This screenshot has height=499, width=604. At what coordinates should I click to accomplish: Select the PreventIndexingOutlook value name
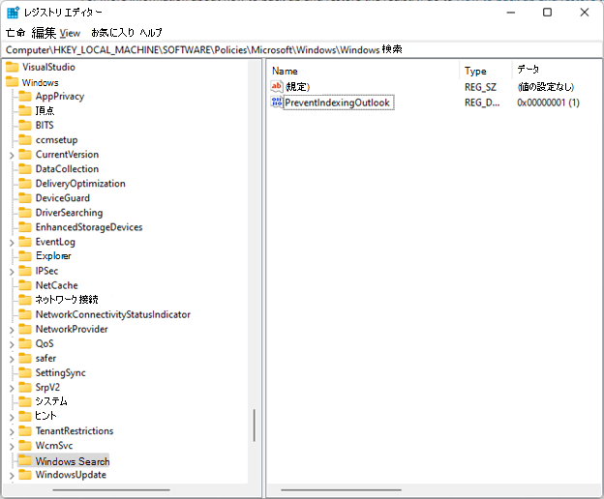click(x=338, y=103)
